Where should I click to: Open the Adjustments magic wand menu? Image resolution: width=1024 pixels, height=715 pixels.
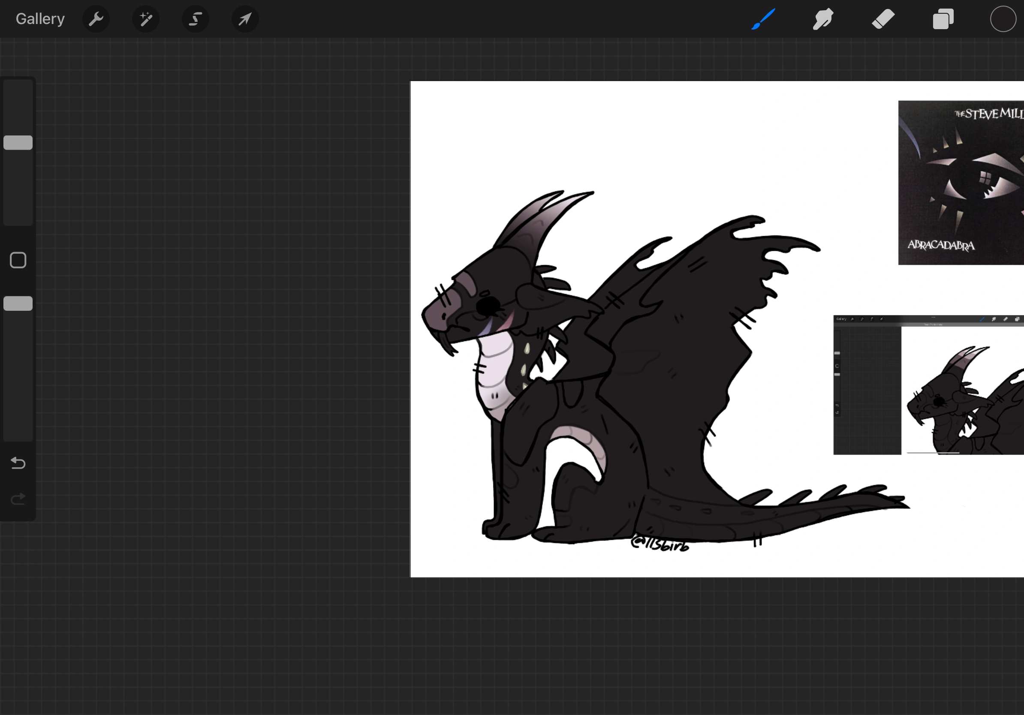click(146, 19)
